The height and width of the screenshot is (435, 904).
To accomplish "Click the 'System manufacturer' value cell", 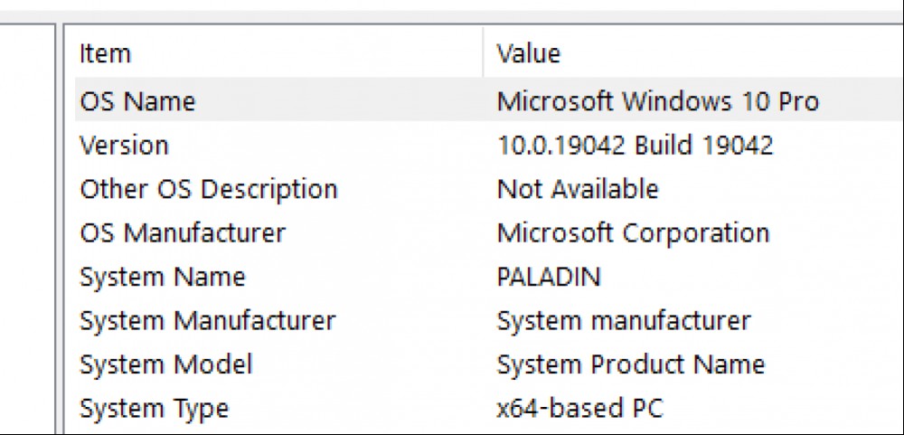I will click(x=624, y=321).
